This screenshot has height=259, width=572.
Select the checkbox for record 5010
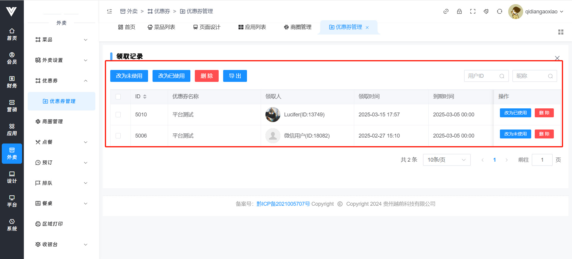click(x=118, y=115)
